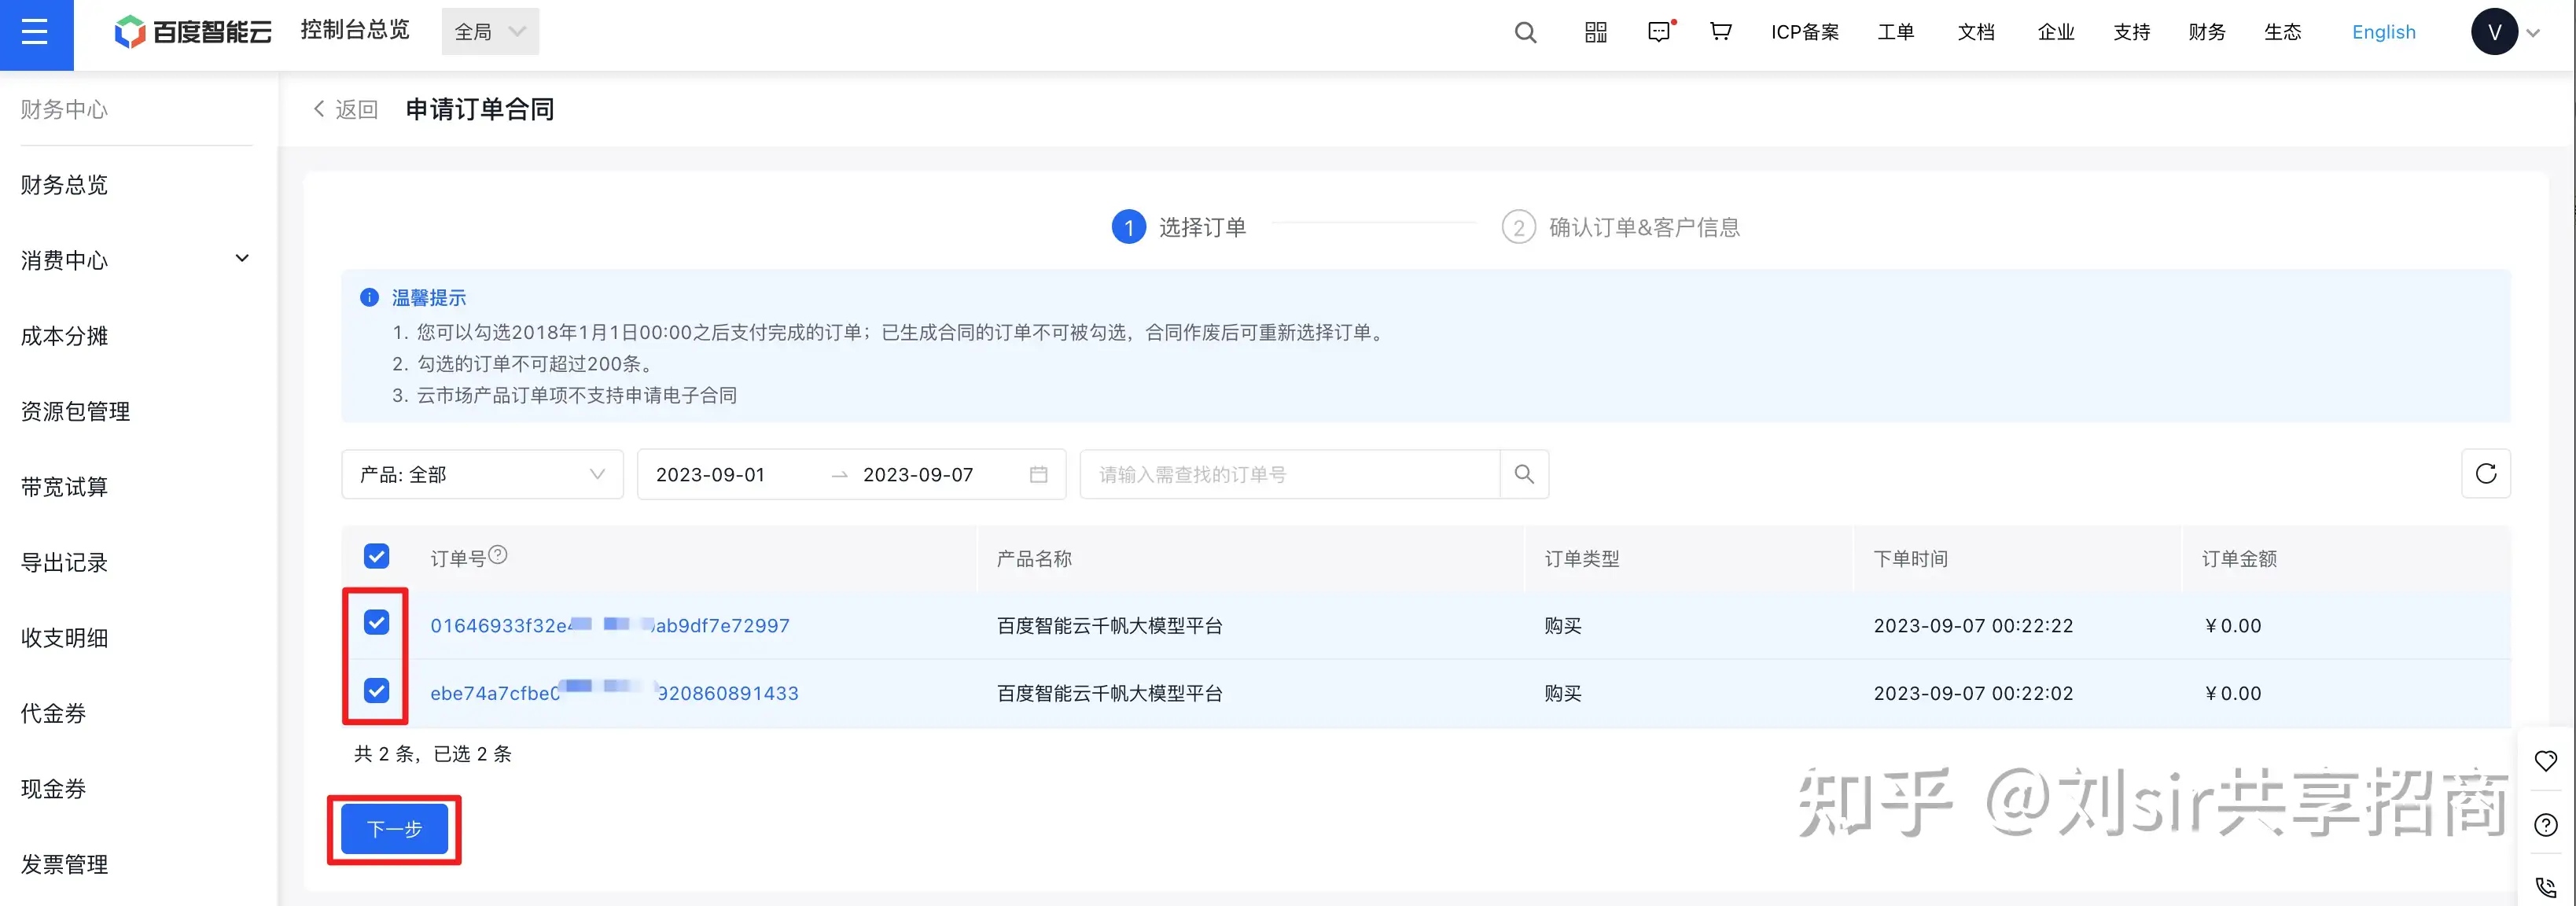Open the 产品: 全部 product filter dropdown
This screenshot has height=906, width=2576.
tap(482, 474)
